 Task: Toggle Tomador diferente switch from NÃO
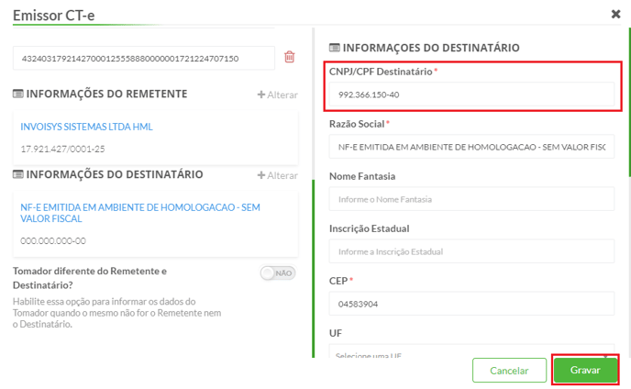(278, 273)
